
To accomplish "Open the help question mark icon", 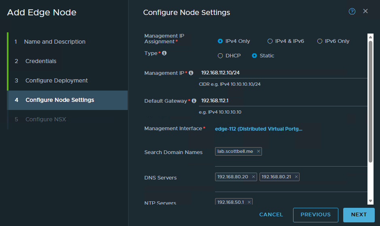I will point(352,11).
